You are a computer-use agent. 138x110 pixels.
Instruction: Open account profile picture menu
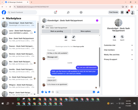point(132,12)
